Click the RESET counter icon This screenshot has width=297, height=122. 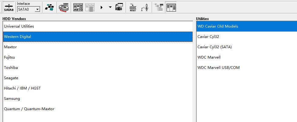coord(133,8)
